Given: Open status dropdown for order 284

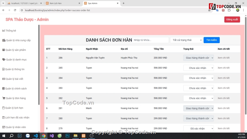Looking at the screenshot, I should pyautogui.click(x=198, y=78).
